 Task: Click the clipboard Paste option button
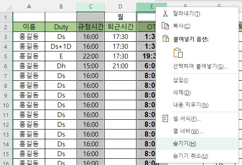[178, 53]
